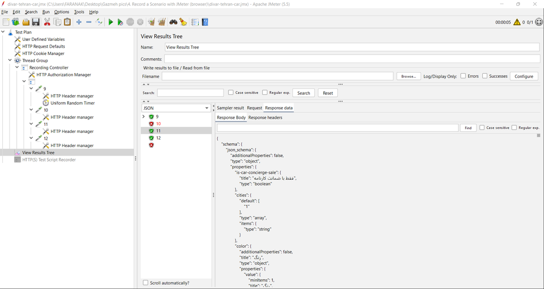The image size is (544, 289).
Task: Start the test with green play icon
Action: click(111, 22)
